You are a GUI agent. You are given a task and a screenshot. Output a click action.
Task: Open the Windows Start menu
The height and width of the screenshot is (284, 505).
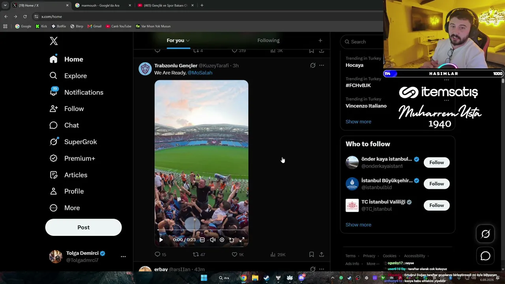[204, 278]
